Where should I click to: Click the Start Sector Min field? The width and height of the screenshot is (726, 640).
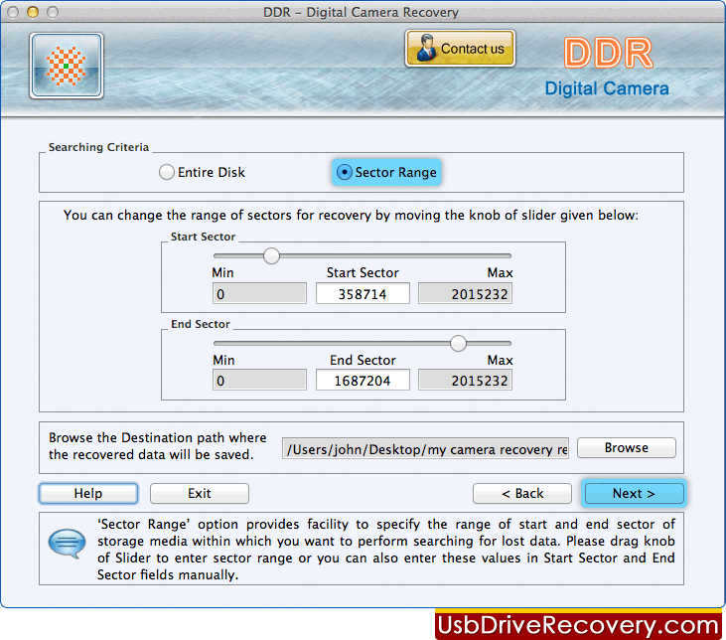pyautogui.click(x=259, y=294)
